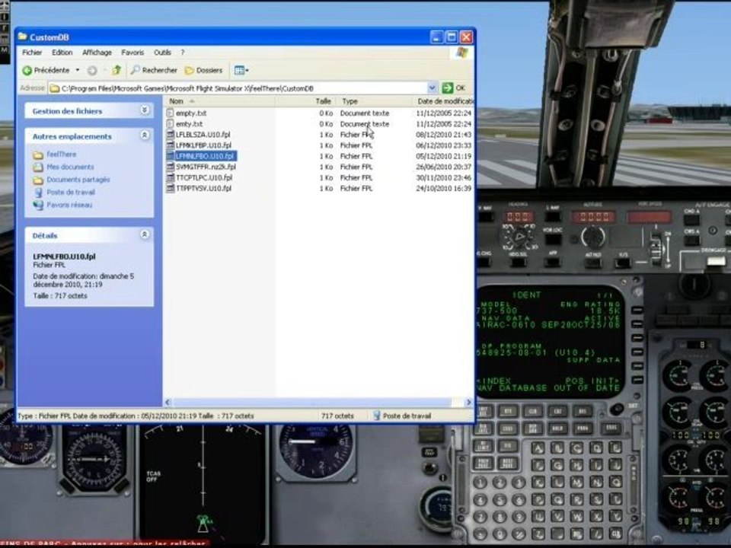Screen dimensions: 731x548
Task: Click the horizontal scrollbar right arrow
Action: (x=468, y=402)
